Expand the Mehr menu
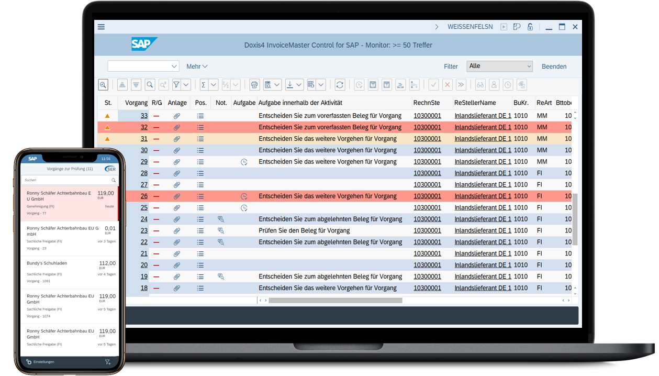Screen dimensions: 659x376 [197, 67]
